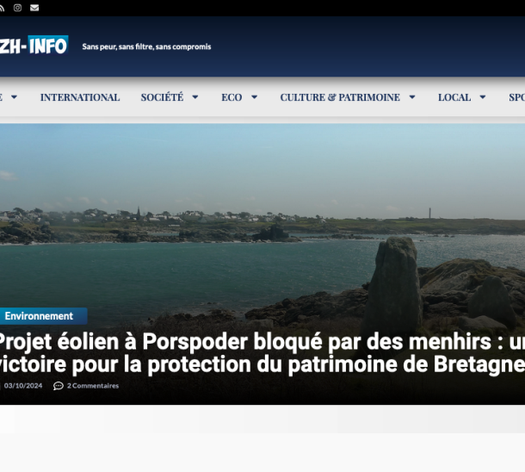Click the Environnement category tag
525x472 pixels.
pyautogui.click(x=43, y=316)
